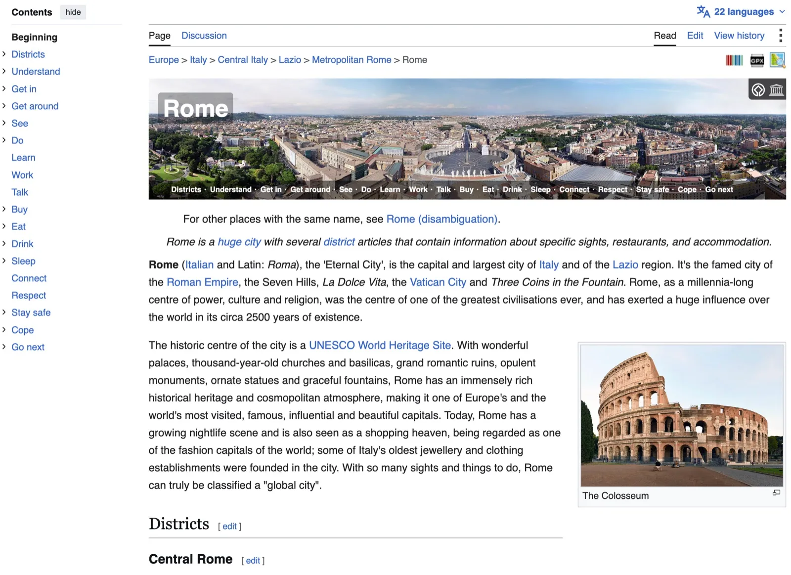
Task: Jump to Learn in Contents sidebar
Action: point(23,158)
